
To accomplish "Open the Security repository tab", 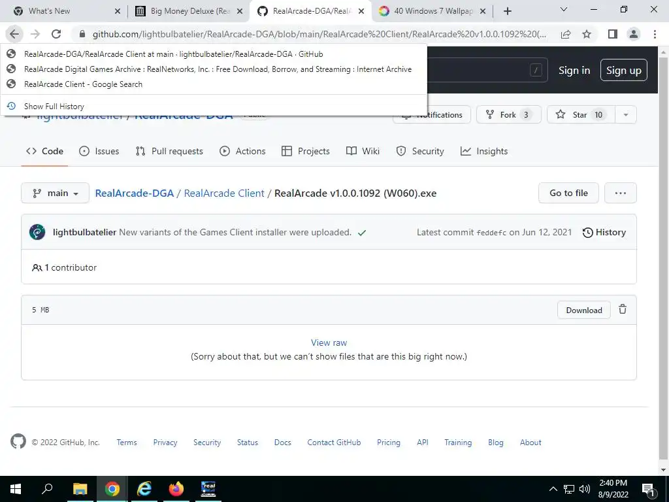I will coord(420,151).
